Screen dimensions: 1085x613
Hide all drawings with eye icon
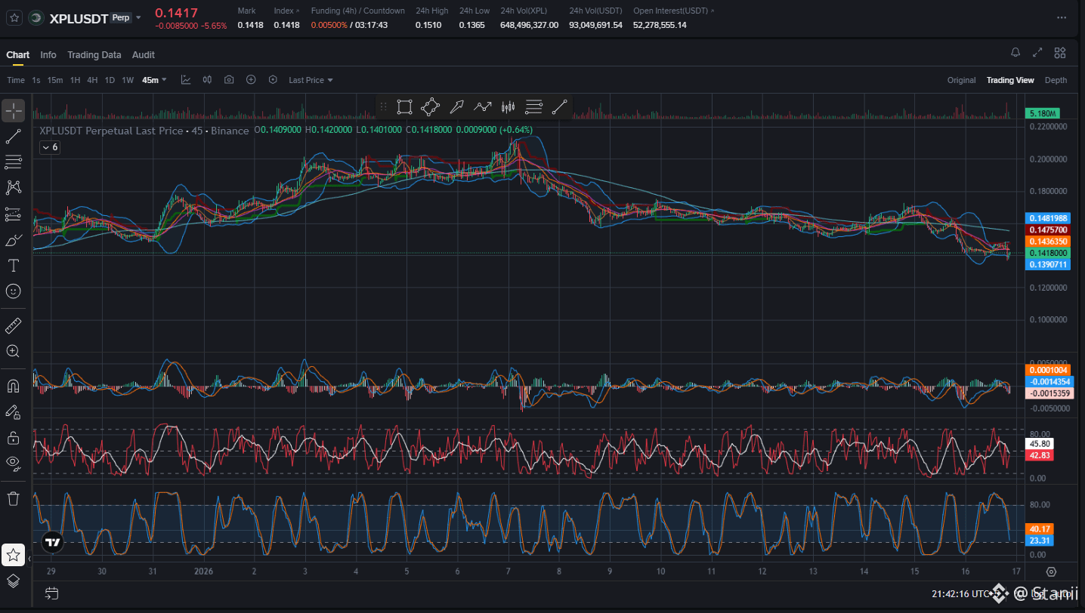(13, 462)
